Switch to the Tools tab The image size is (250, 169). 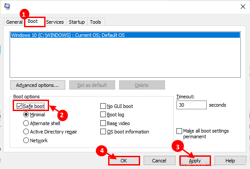(95, 22)
